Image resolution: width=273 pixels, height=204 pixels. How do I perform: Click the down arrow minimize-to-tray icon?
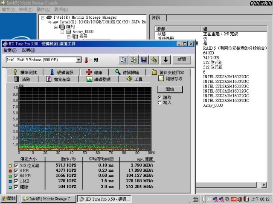(166, 59)
